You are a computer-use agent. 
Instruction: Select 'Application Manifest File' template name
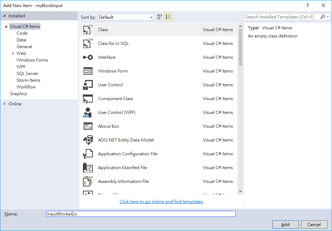(122, 168)
